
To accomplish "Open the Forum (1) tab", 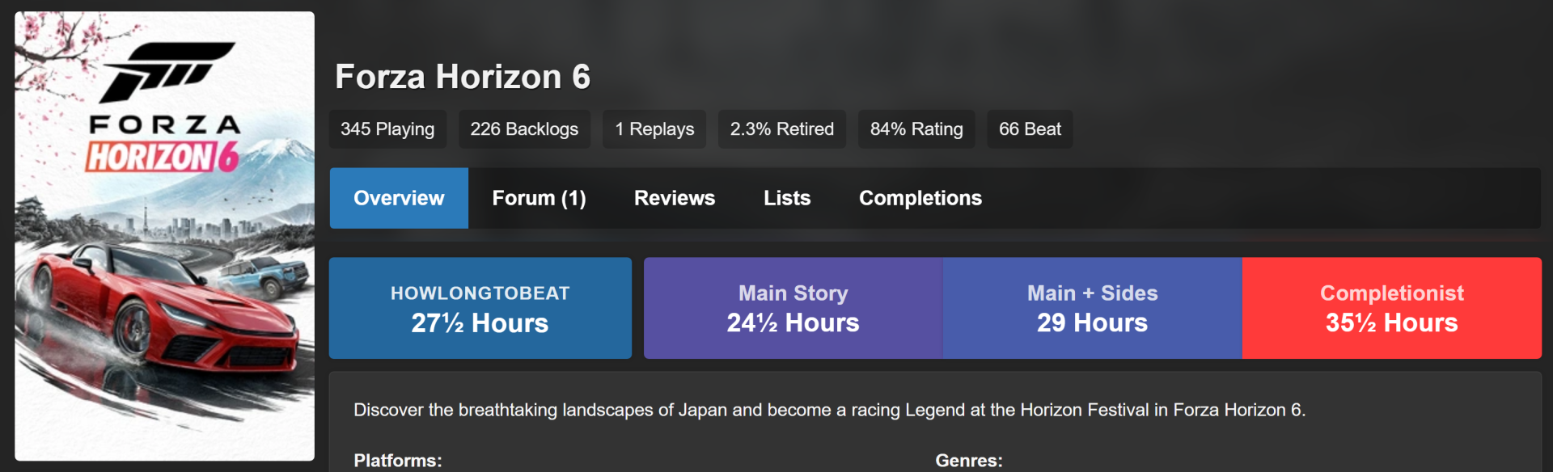I will pyautogui.click(x=539, y=198).
